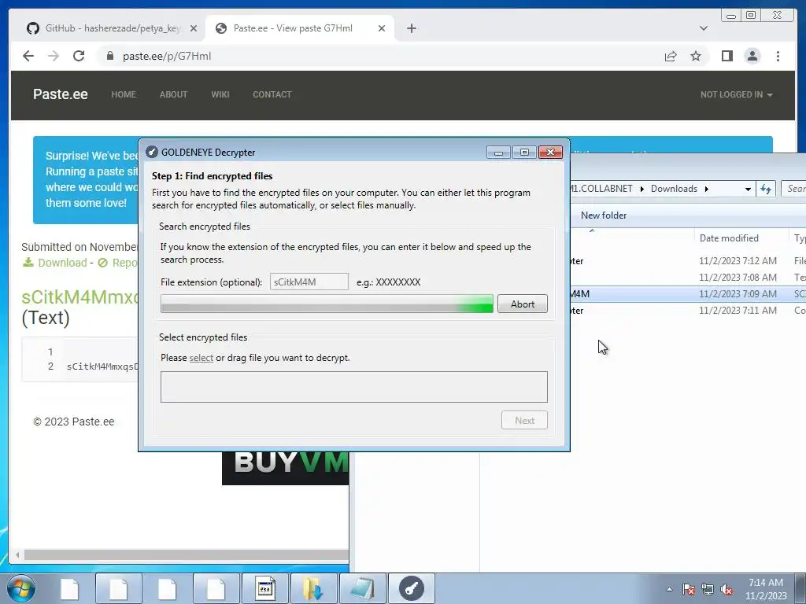Image resolution: width=806 pixels, height=604 pixels.
Task: Click the Explorer search box
Action: point(793,189)
